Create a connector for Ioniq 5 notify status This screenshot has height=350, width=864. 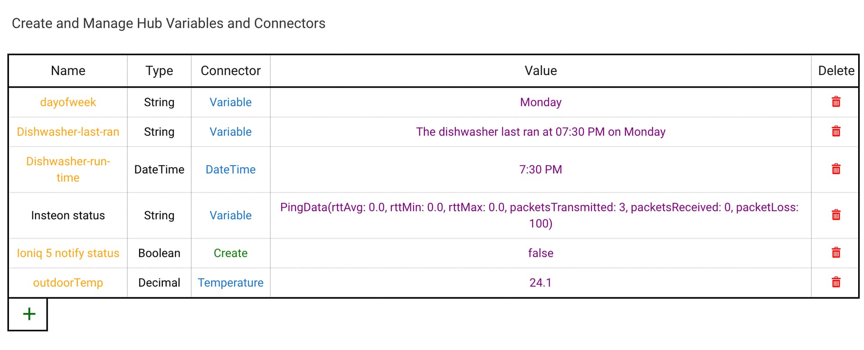tap(230, 253)
